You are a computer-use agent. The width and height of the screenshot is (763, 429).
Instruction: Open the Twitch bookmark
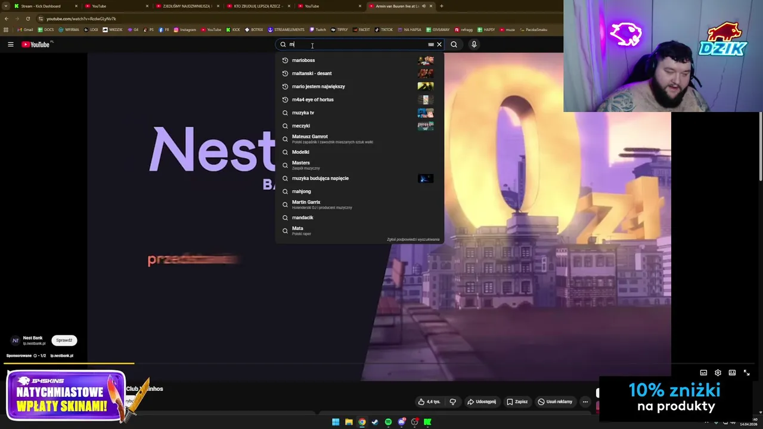[x=318, y=30]
